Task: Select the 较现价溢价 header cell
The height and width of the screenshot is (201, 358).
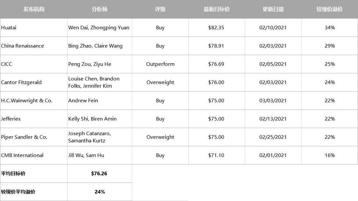Action: (330, 9)
